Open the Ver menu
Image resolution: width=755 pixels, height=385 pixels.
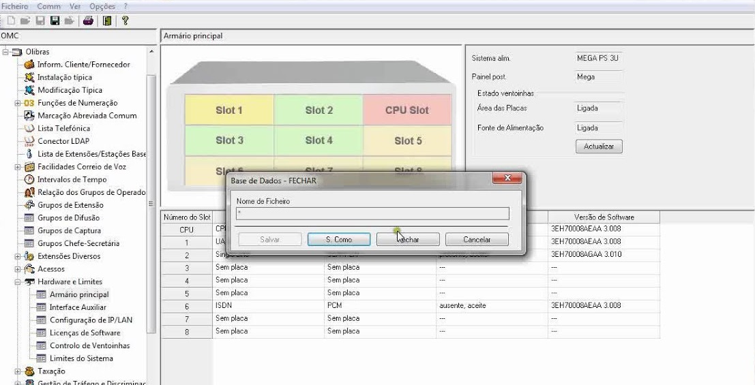point(75,6)
